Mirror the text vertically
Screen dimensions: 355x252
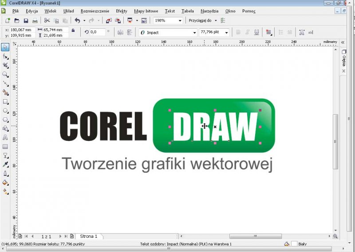pyautogui.click(x=130, y=32)
